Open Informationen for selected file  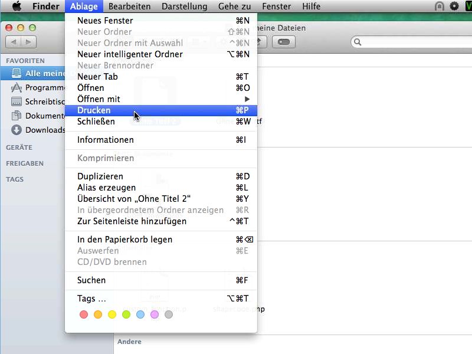(161, 140)
